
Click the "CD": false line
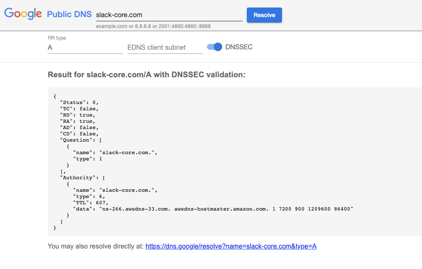click(x=79, y=134)
